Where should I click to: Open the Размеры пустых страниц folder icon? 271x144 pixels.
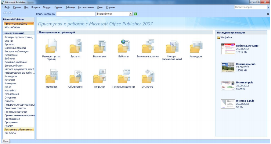click(51, 46)
